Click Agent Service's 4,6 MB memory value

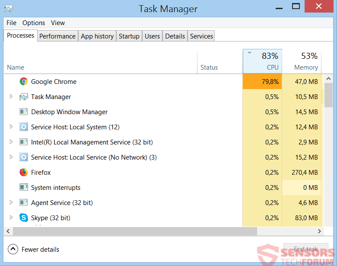[x=308, y=203]
